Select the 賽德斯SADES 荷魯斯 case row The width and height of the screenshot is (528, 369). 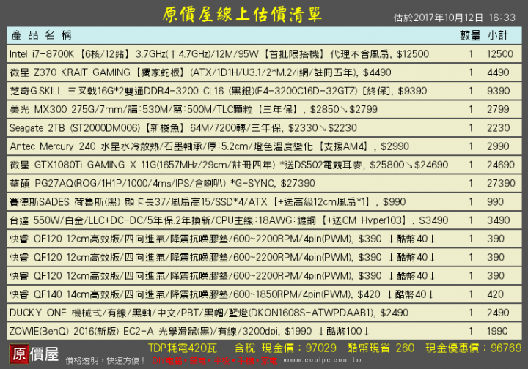pos(264,201)
